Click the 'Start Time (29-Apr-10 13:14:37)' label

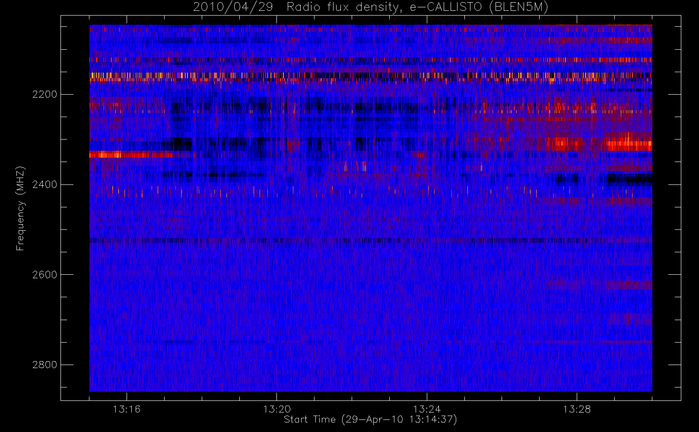[x=370, y=419]
